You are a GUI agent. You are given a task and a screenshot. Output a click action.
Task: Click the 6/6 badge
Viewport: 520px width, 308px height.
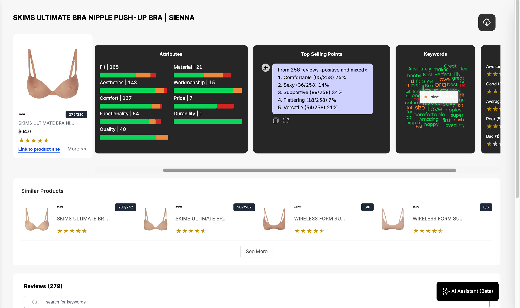pyautogui.click(x=367, y=207)
